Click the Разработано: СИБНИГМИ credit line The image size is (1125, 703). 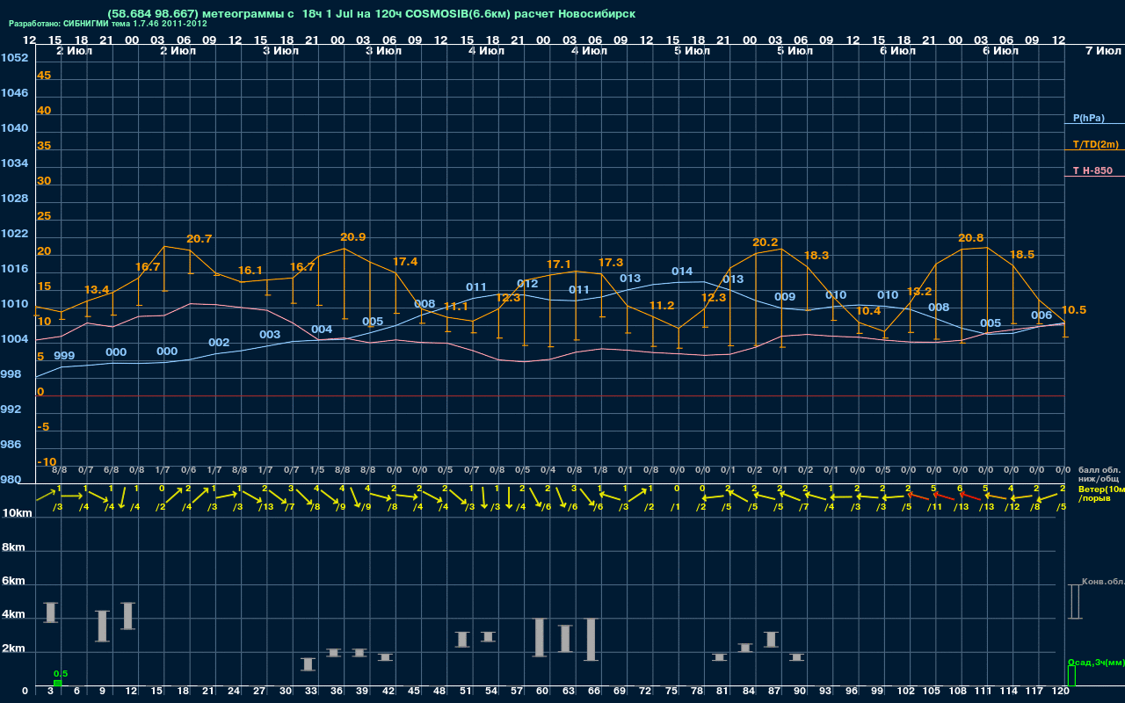tap(108, 24)
